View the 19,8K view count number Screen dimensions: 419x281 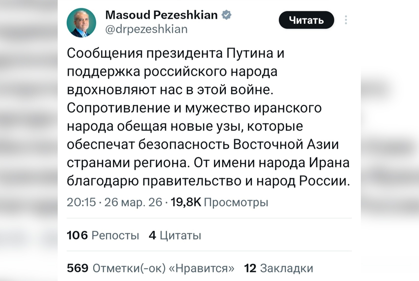(186, 202)
